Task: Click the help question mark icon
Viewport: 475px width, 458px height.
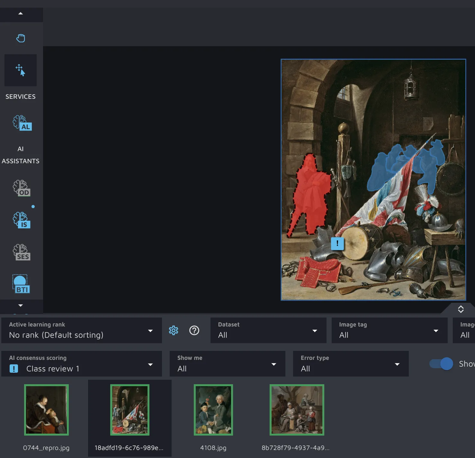Action: coord(194,330)
